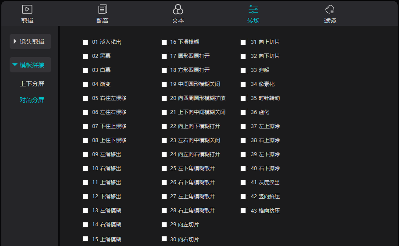Enable the 28 右上角模糊散开 checkbox

click(164, 210)
